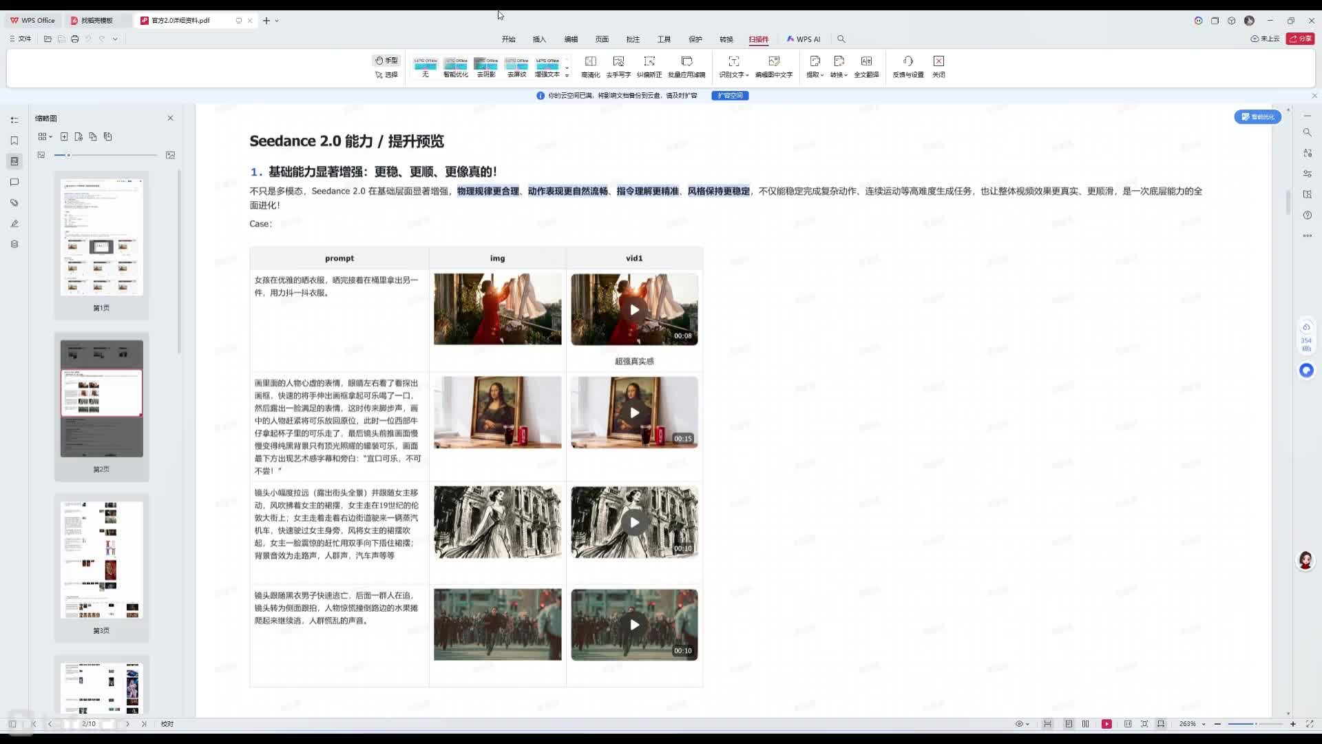Open the 页面 ribbon tab
The width and height of the screenshot is (1322, 744).
pyautogui.click(x=602, y=39)
